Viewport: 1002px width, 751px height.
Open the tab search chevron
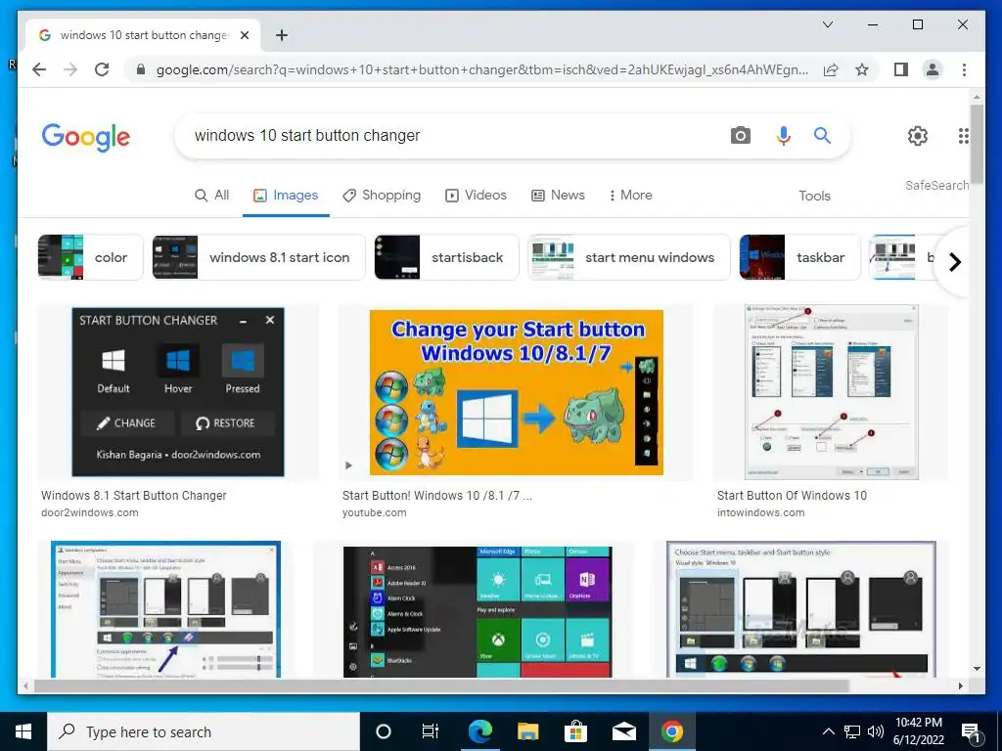[x=828, y=24]
